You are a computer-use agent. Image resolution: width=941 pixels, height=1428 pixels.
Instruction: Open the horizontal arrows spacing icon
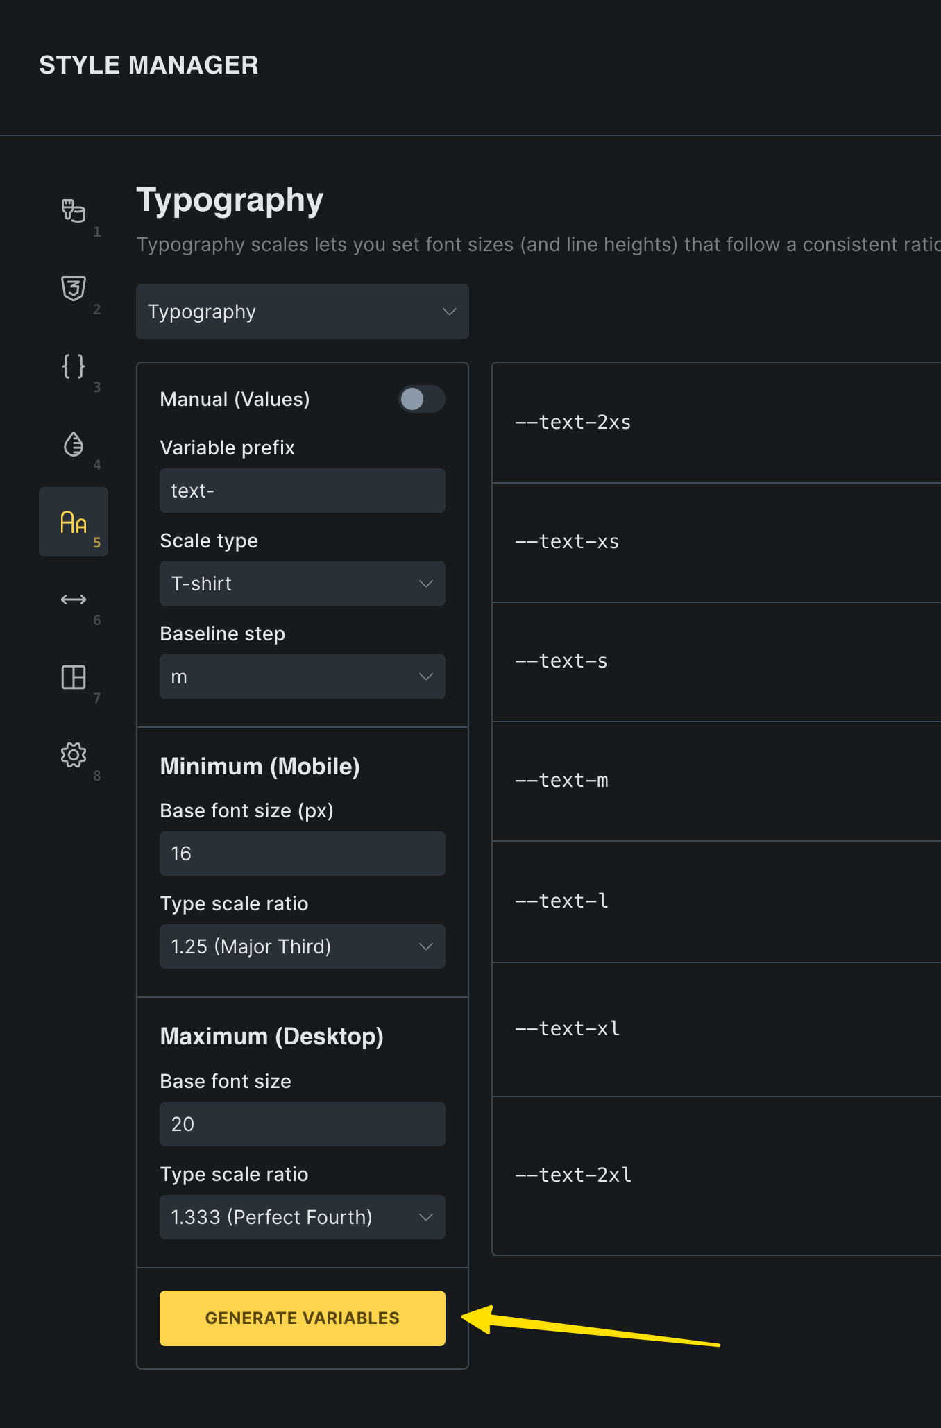click(x=74, y=600)
